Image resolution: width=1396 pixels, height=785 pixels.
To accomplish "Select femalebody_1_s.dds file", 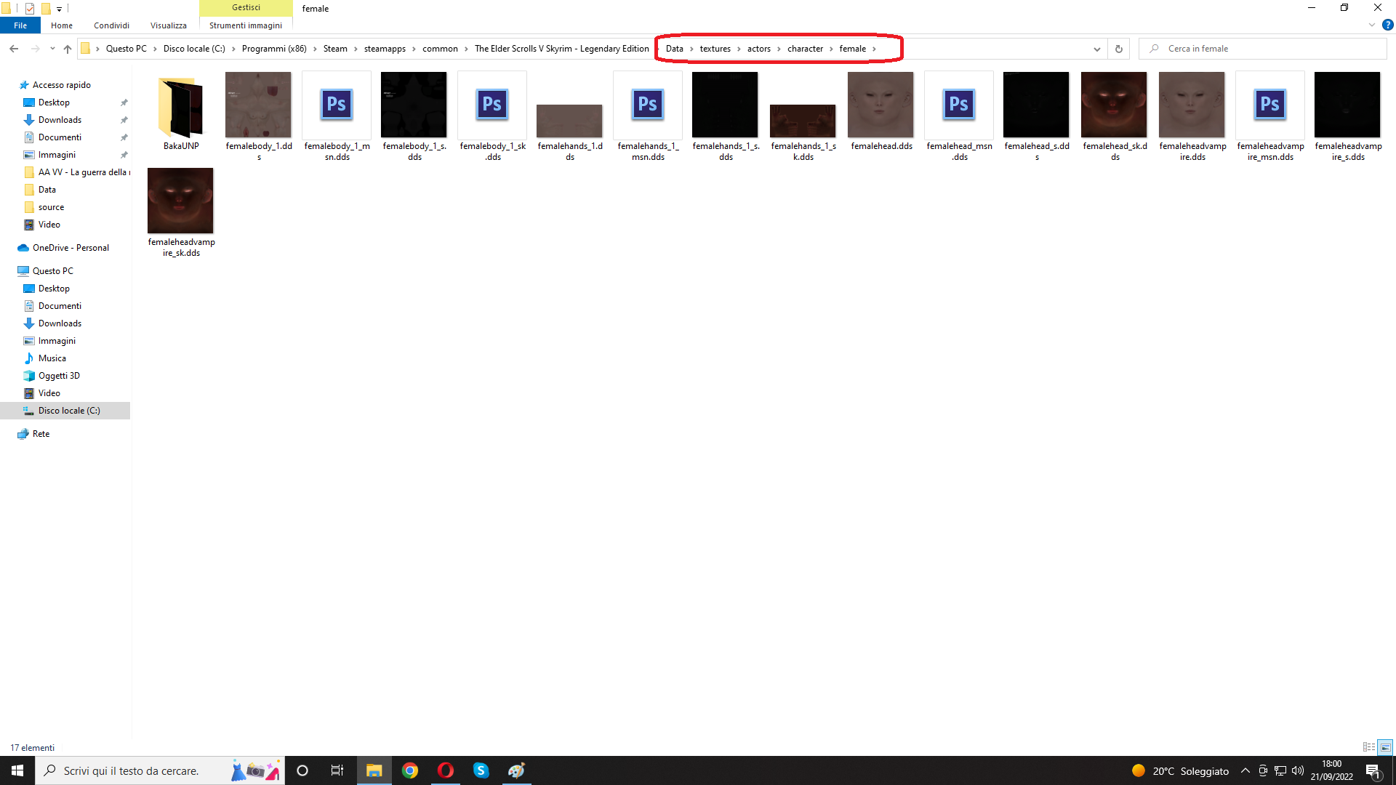I will [414, 116].
